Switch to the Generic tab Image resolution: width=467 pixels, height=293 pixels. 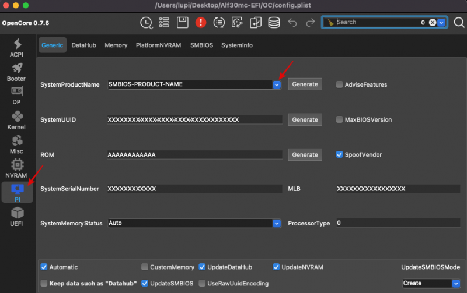point(53,45)
